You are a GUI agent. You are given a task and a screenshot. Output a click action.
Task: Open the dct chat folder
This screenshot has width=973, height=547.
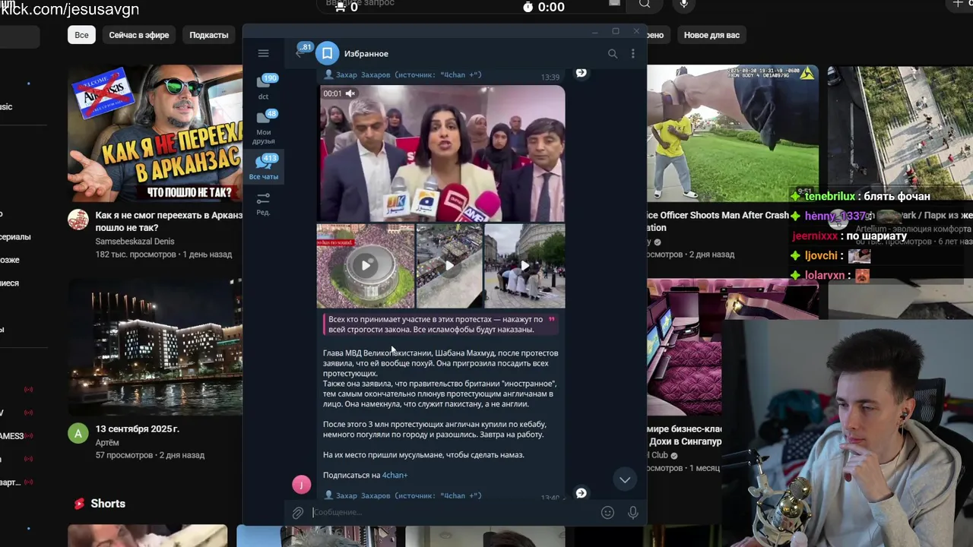[264, 87]
